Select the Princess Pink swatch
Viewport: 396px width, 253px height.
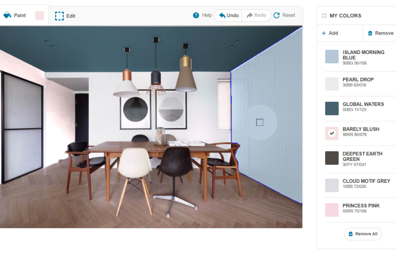(x=332, y=210)
